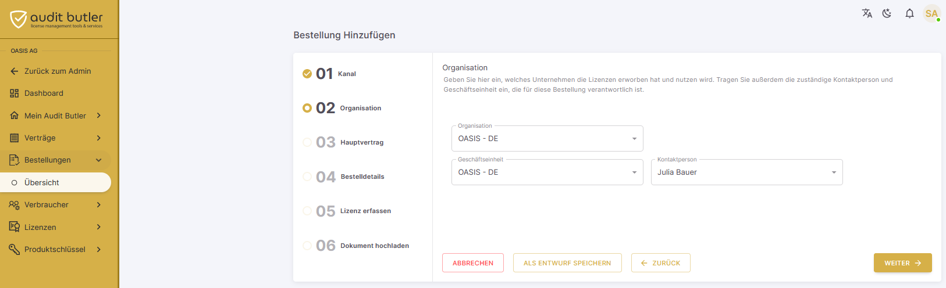This screenshot has width=946, height=288.
Task: Open the Organisation dropdown
Action: (547, 139)
